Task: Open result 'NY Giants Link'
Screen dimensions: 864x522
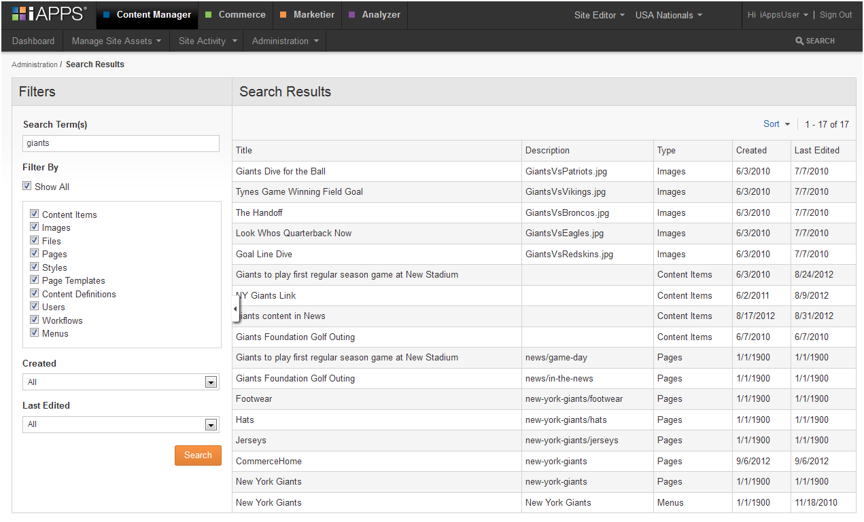Action: 266,296
